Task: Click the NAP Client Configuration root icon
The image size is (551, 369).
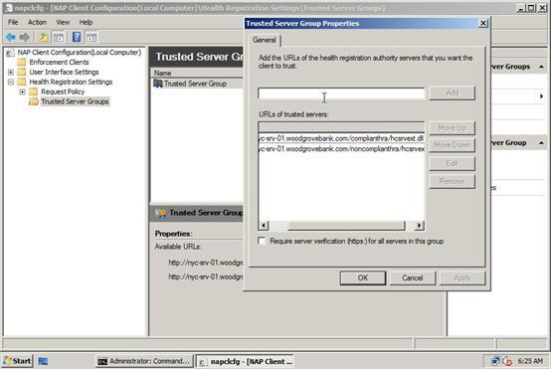Action: pyautogui.click(x=11, y=53)
